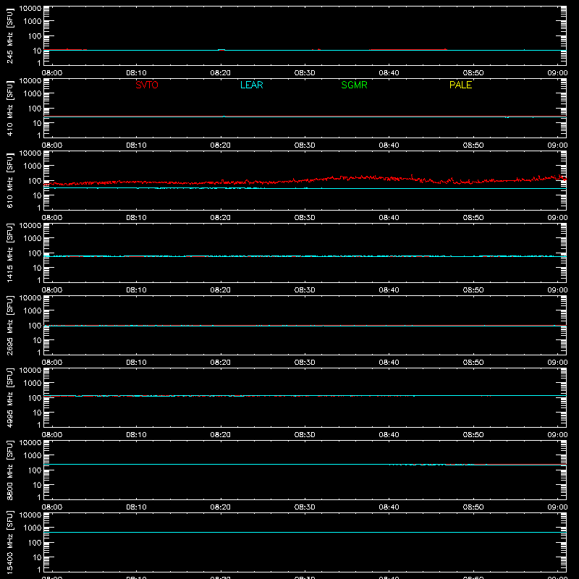Click 08:30 below the 245 MHz plot
The image size is (579, 579).
[305, 73]
